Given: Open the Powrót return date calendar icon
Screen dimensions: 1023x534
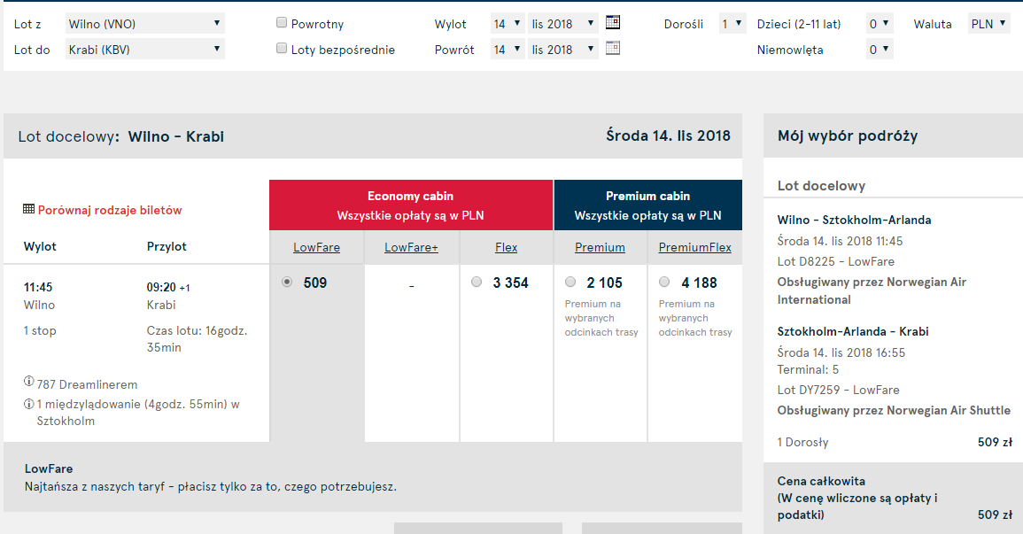Looking at the screenshot, I should 613,48.
